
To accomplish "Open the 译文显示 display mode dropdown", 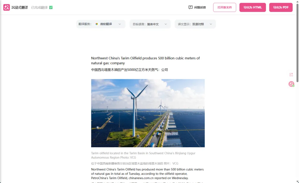I will click(195, 24).
